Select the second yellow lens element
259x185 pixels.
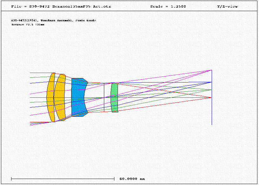[60, 97]
